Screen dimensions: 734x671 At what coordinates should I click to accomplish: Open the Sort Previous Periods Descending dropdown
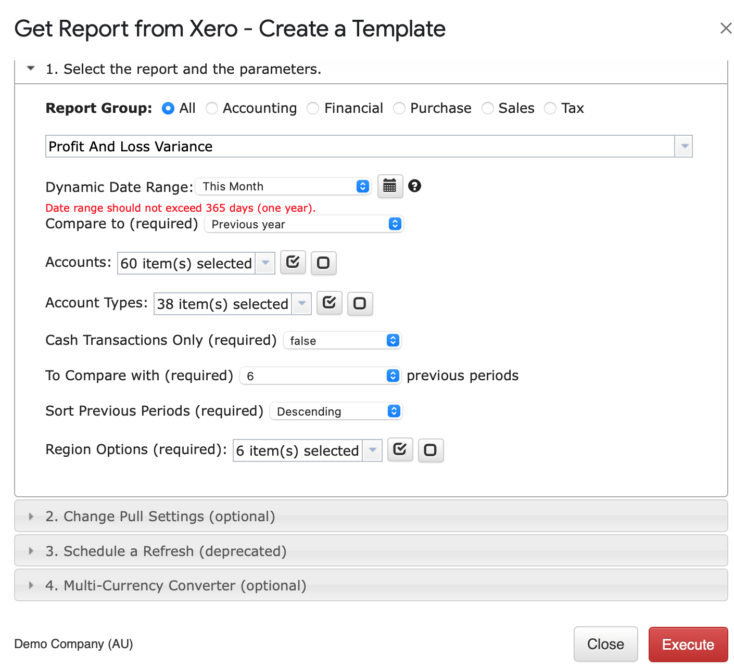[x=336, y=411]
